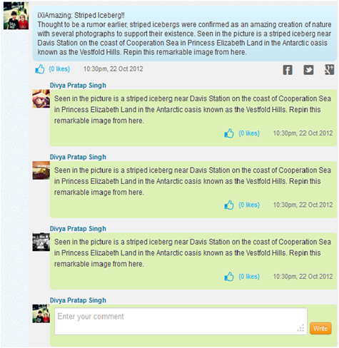Image resolution: width=339 pixels, height=348 pixels.
Task: Like the second Divya Pratap Singh comment
Action: 229,205
